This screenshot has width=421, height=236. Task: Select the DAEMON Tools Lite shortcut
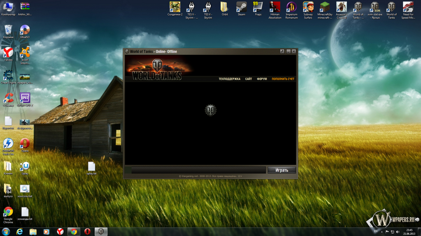(x=8, y=147)
